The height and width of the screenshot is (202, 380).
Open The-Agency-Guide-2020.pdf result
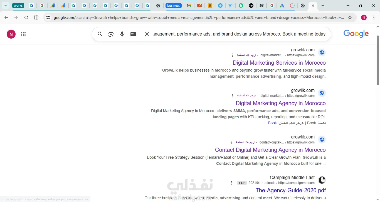[291, 190]
